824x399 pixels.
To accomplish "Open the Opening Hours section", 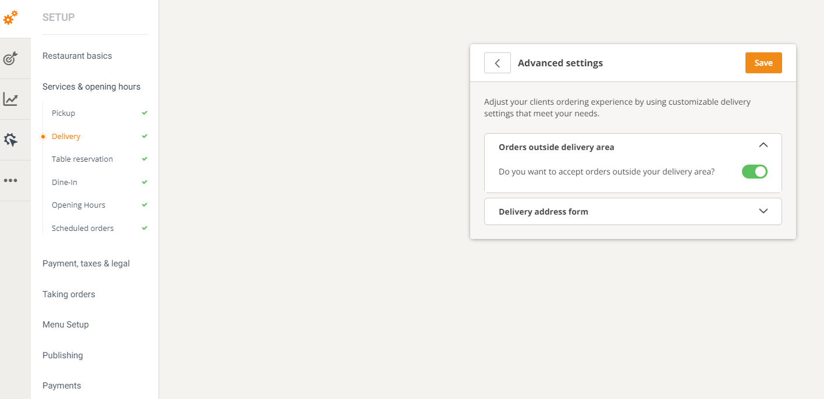I will click(x=78, y=205).
